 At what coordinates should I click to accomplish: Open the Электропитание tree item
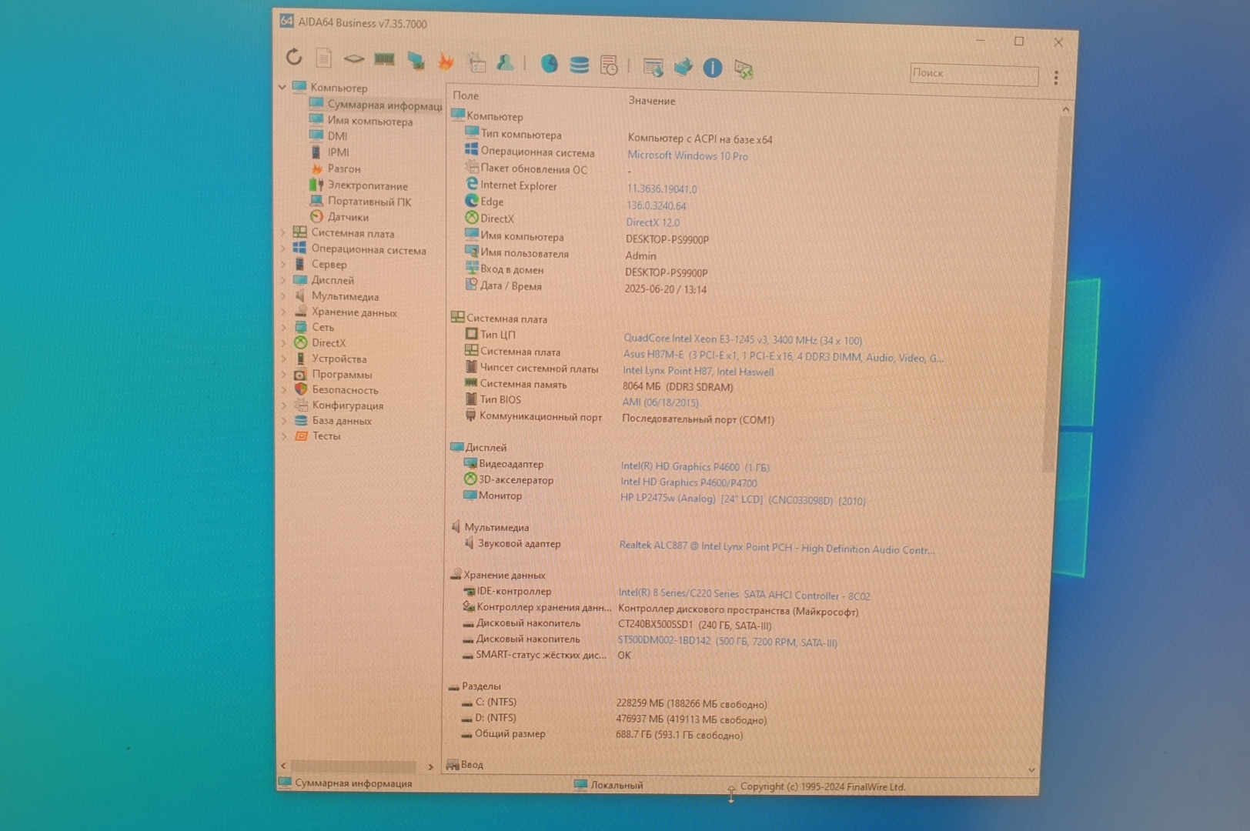pyautogui.click(x=367, y=185)
